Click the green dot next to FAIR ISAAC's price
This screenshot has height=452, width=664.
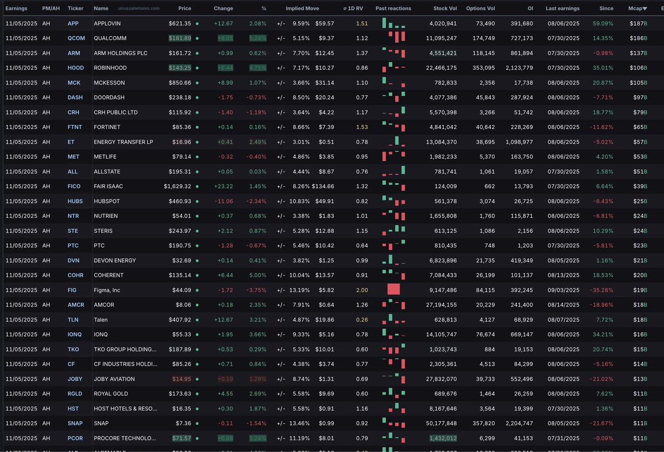pos(197,186)
